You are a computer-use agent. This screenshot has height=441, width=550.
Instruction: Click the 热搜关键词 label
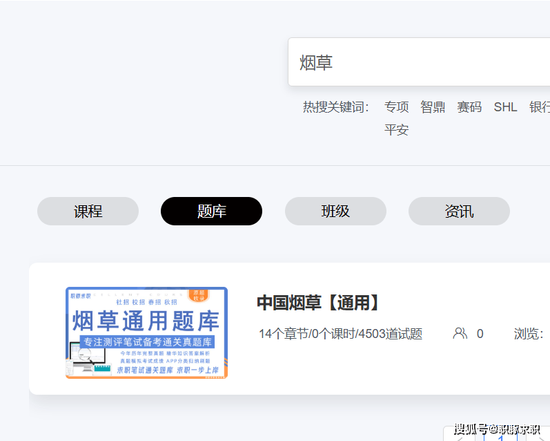point(335,107)
